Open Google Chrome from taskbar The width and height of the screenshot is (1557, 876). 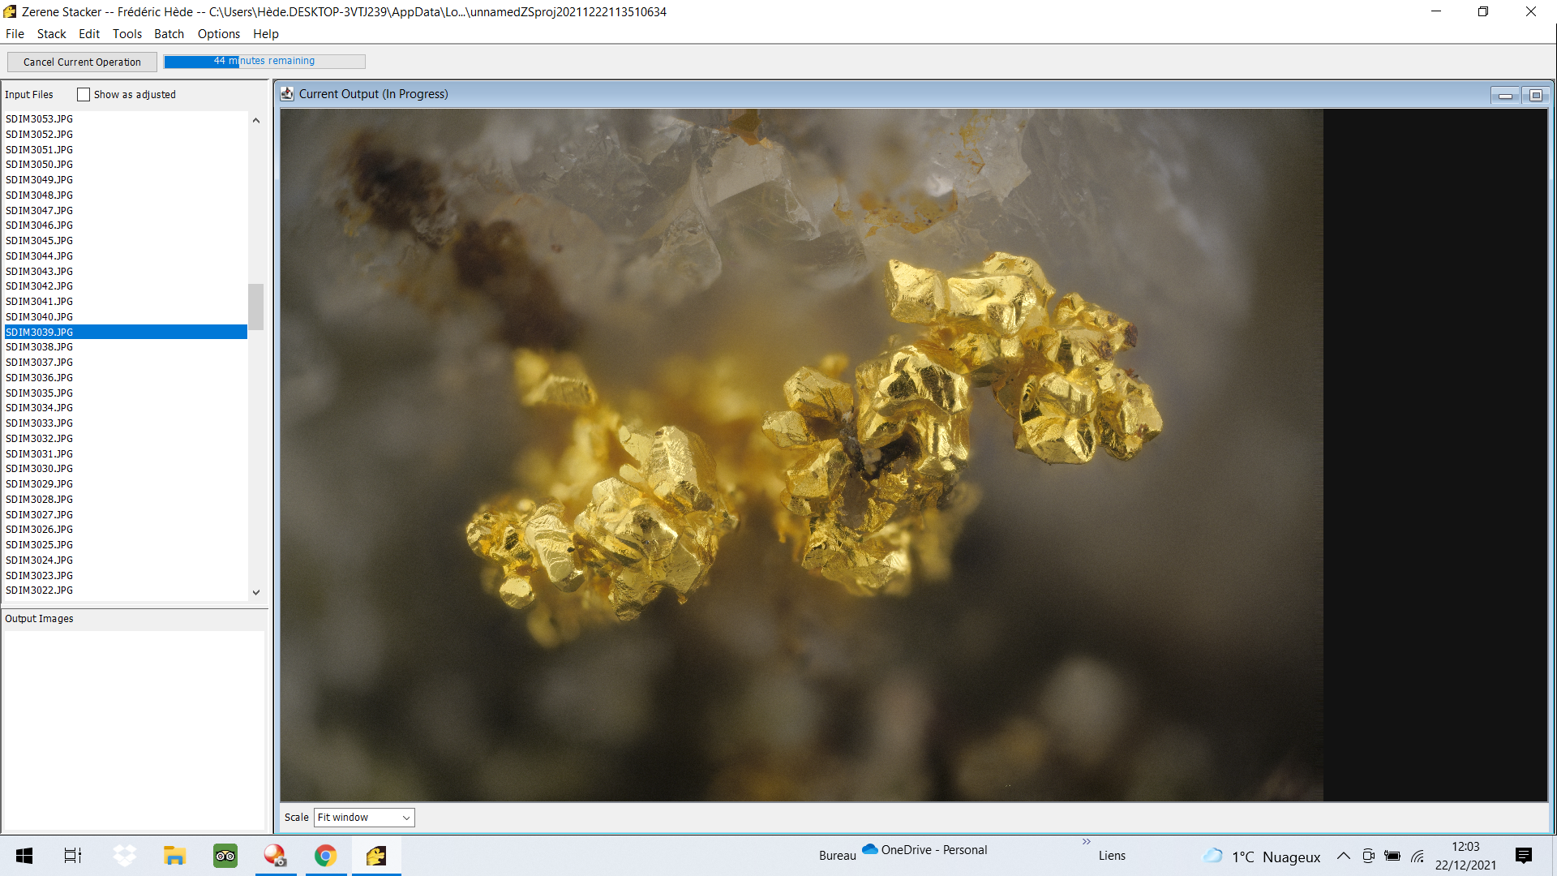(326, 856)
